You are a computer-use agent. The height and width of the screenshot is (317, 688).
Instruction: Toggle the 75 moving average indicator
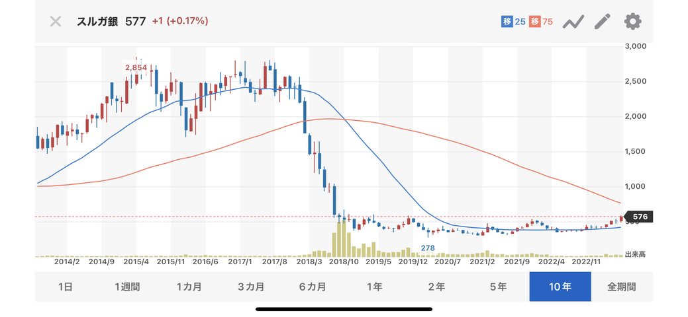point(541,21)
